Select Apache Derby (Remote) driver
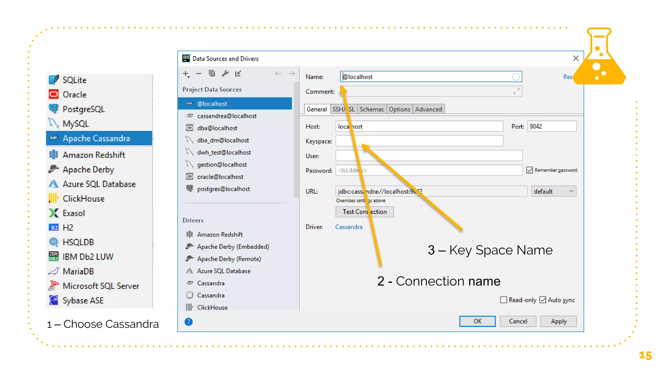 pyautogui.click(x=235, y=259)
